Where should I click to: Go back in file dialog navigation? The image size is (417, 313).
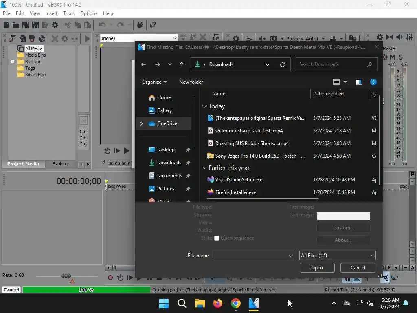(x=143, y=64)
